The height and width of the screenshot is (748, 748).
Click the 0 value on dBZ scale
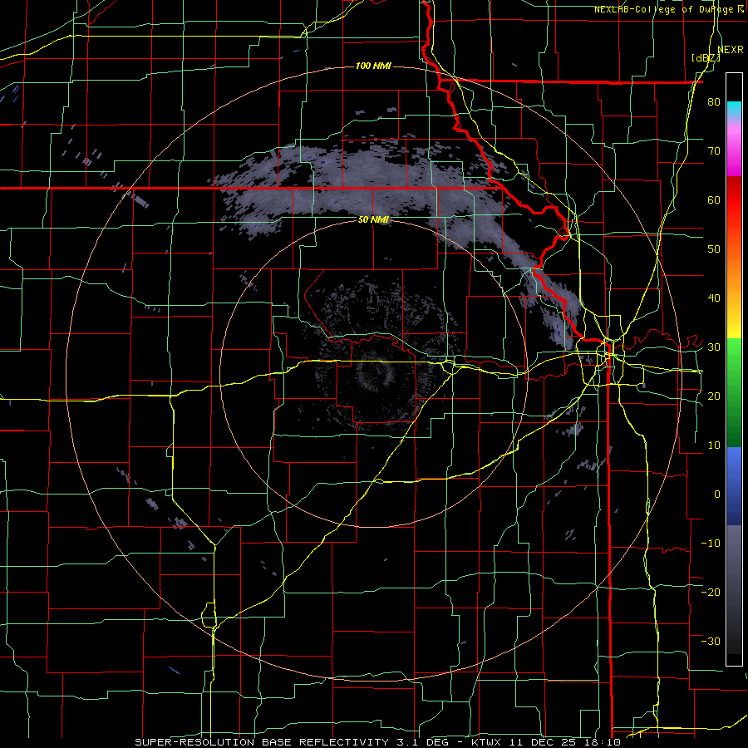coord(717,495)
